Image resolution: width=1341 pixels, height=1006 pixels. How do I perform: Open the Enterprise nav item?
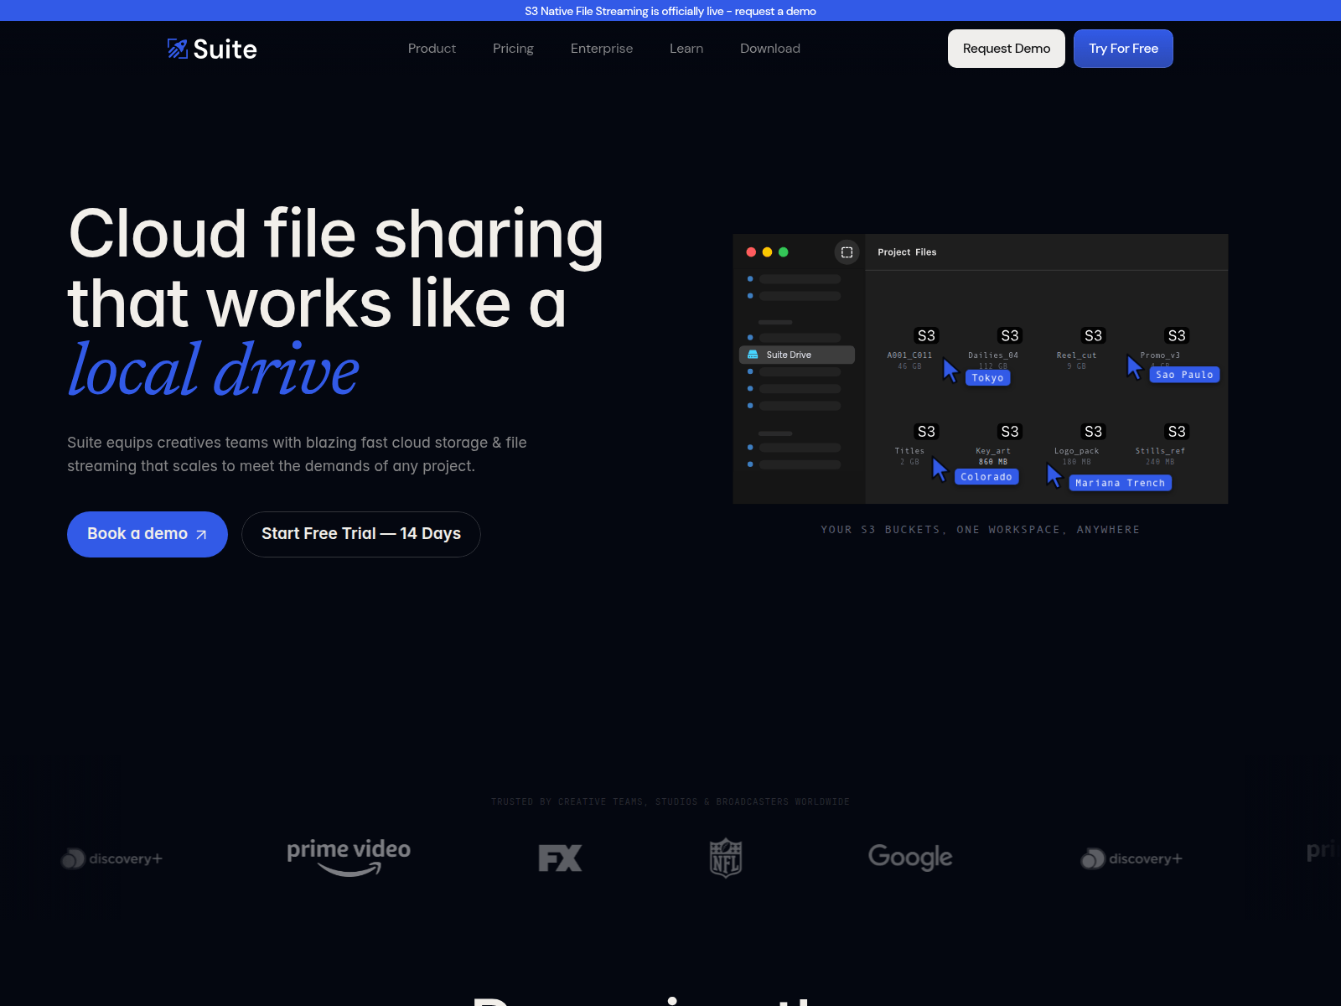(602, 49)
